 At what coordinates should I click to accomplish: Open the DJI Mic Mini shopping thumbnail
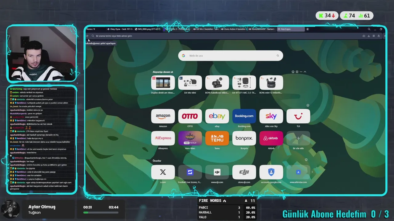coord(190,83)
